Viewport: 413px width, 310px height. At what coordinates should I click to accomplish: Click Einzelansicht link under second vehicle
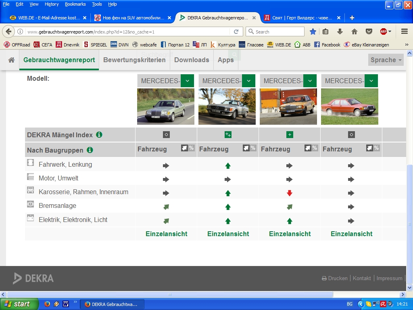tap(228, 234)
